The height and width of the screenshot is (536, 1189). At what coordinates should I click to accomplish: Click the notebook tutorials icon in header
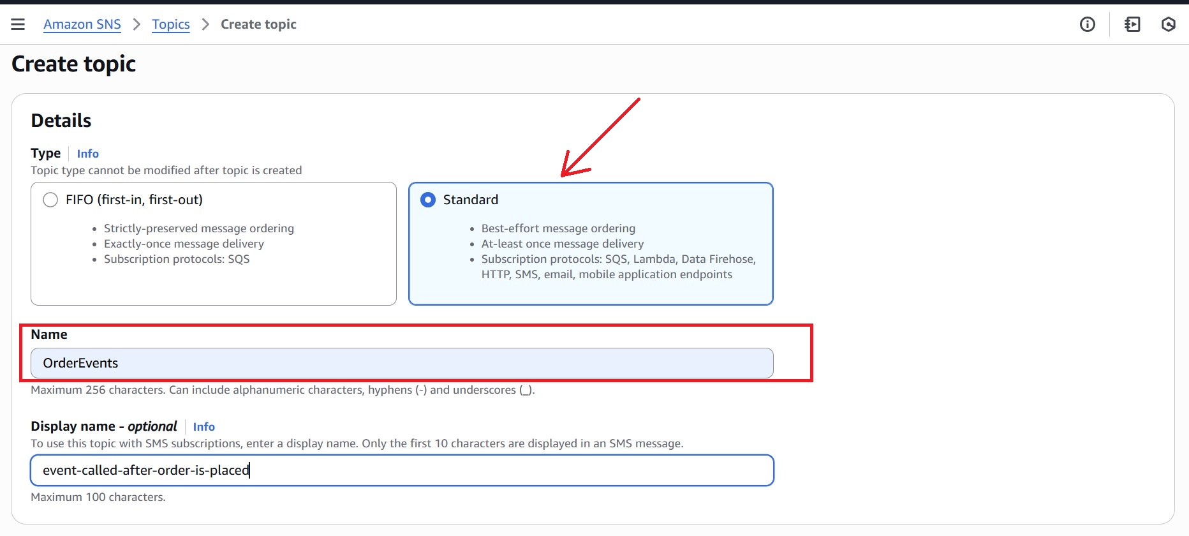pos(1132,24)
